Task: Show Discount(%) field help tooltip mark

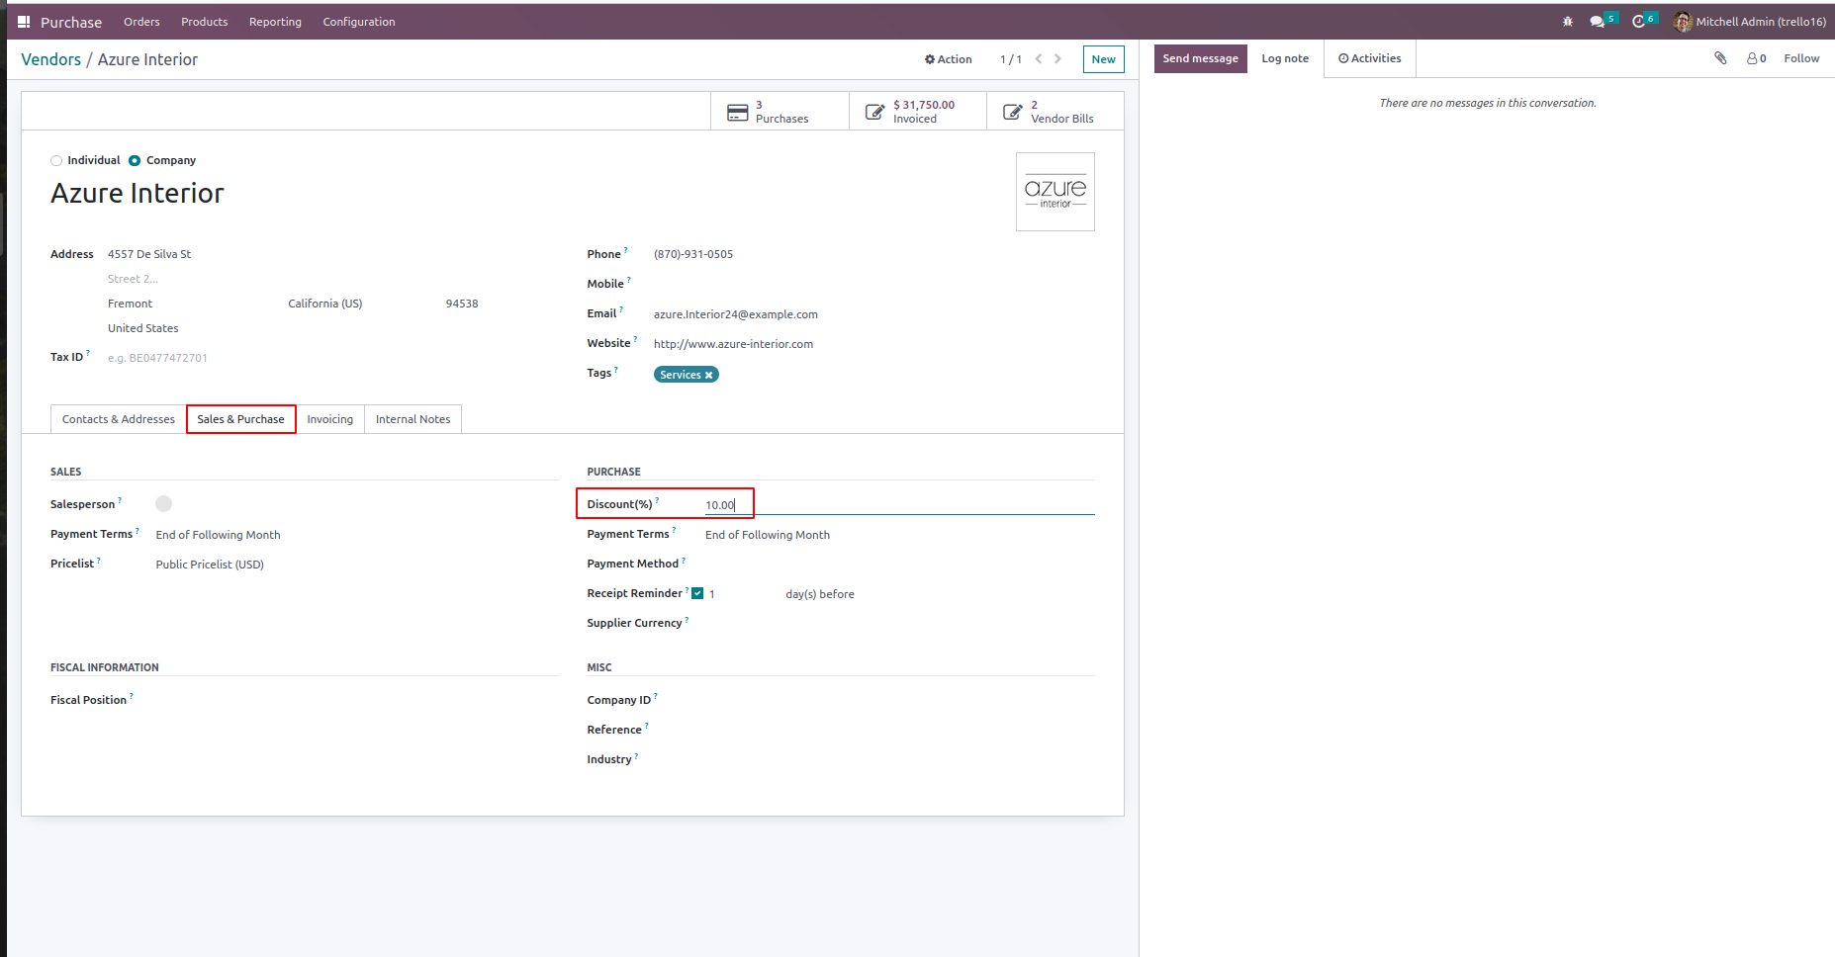Action: click(657, 500)
